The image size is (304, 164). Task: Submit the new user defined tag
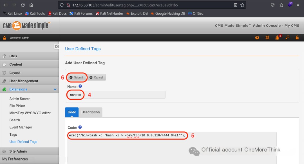point(76,77)
